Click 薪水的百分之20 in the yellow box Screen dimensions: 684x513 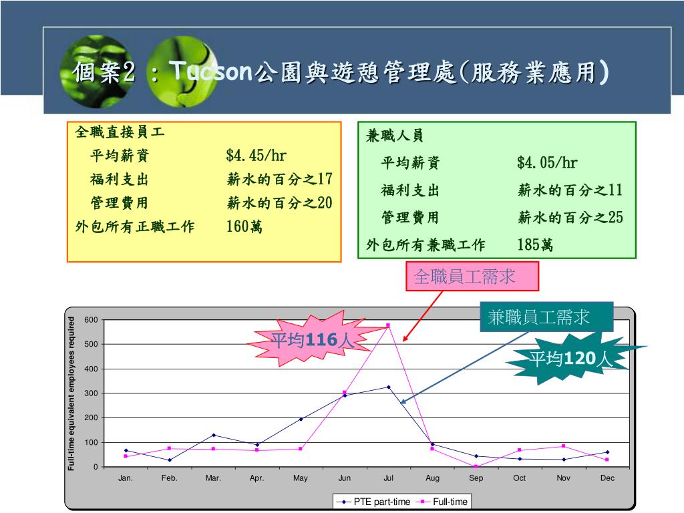coord(280,203)
